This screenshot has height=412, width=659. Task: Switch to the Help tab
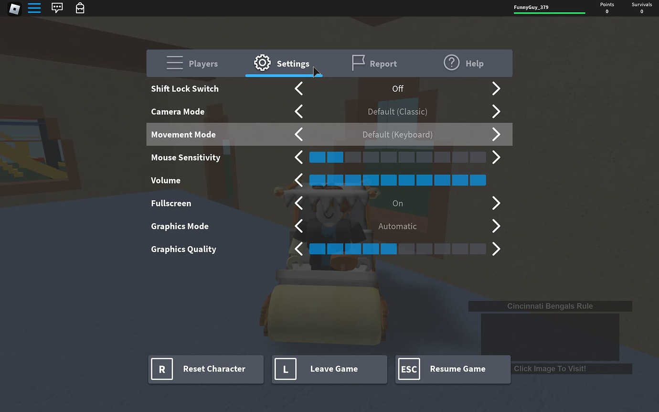coord(464,63)
